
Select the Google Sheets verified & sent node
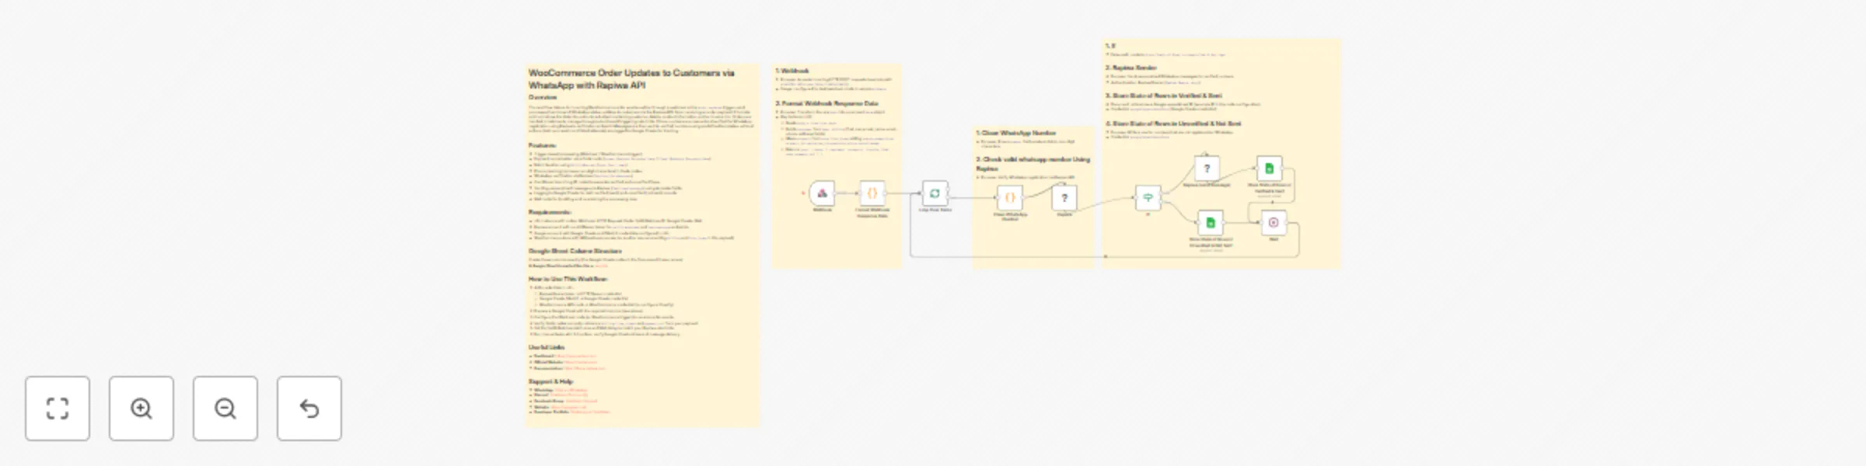1270,169
